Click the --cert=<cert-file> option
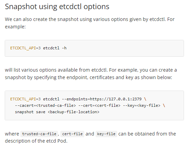Image resolution: width=186 pixels, height=147 pixels. pos(99,105)
